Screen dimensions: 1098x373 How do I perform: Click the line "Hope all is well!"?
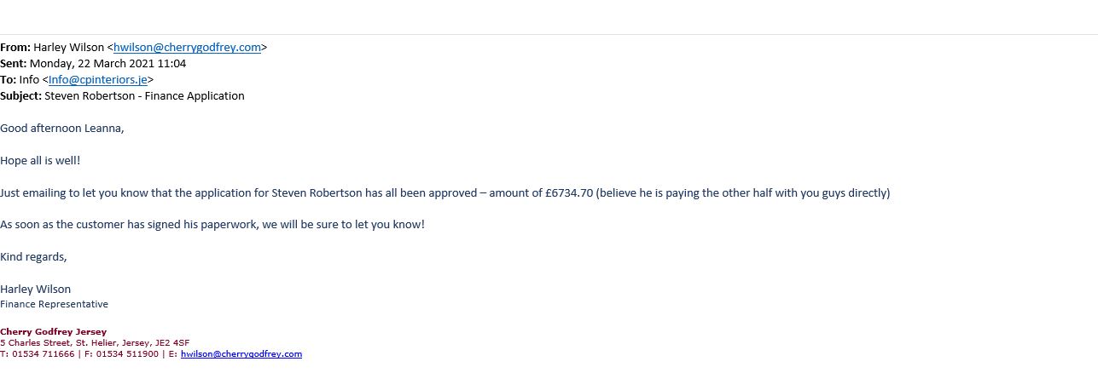pos(40,161)
